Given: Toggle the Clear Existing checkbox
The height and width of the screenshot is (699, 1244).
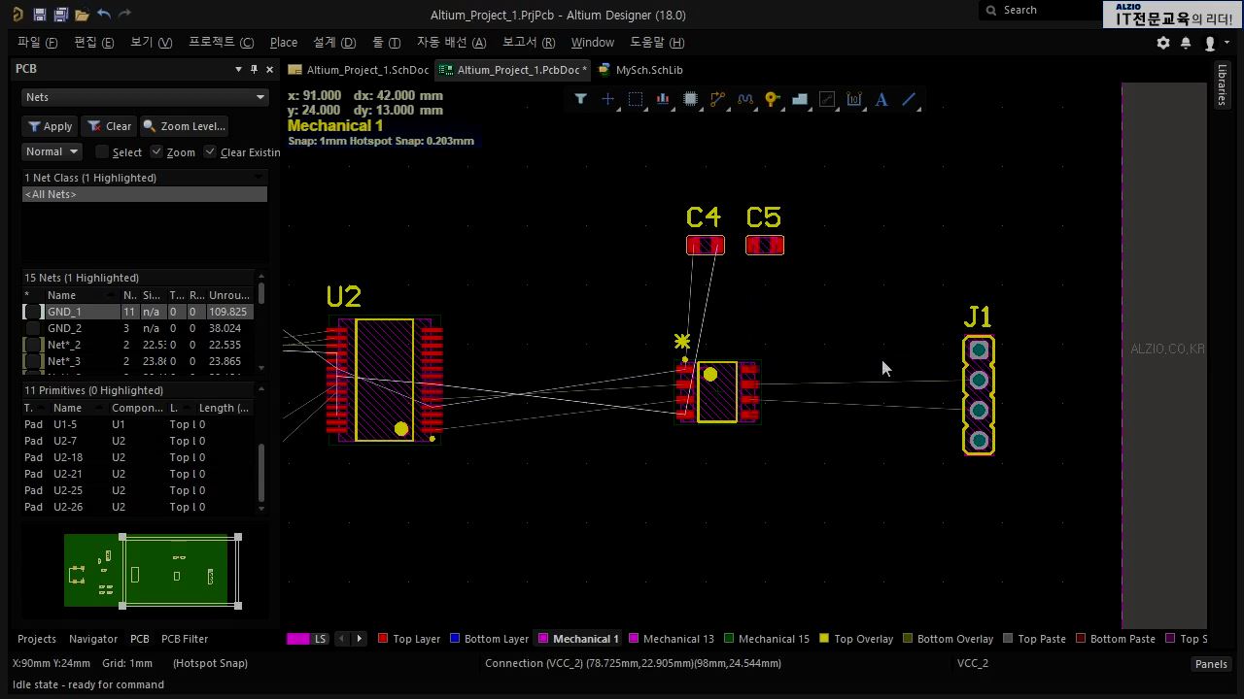Looking at the screenshot, I should [x=210, y=151].
